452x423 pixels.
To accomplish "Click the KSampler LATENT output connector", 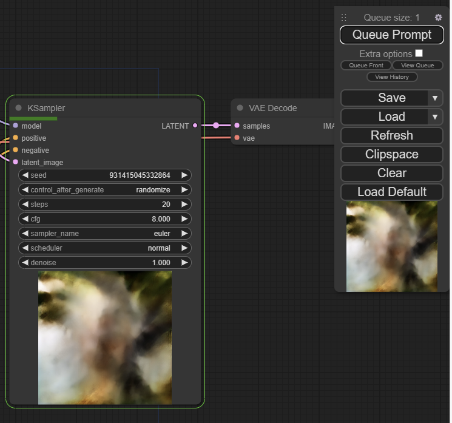I will tap(195, 126).
